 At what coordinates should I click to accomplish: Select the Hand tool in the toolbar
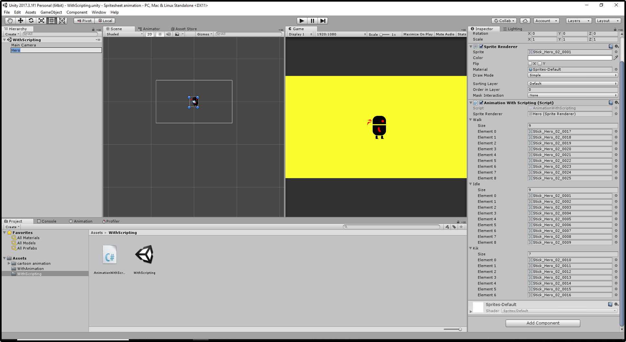[9, 20]
